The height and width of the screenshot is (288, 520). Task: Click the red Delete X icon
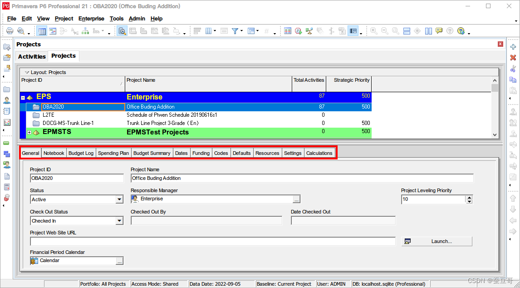pos(513,58)
